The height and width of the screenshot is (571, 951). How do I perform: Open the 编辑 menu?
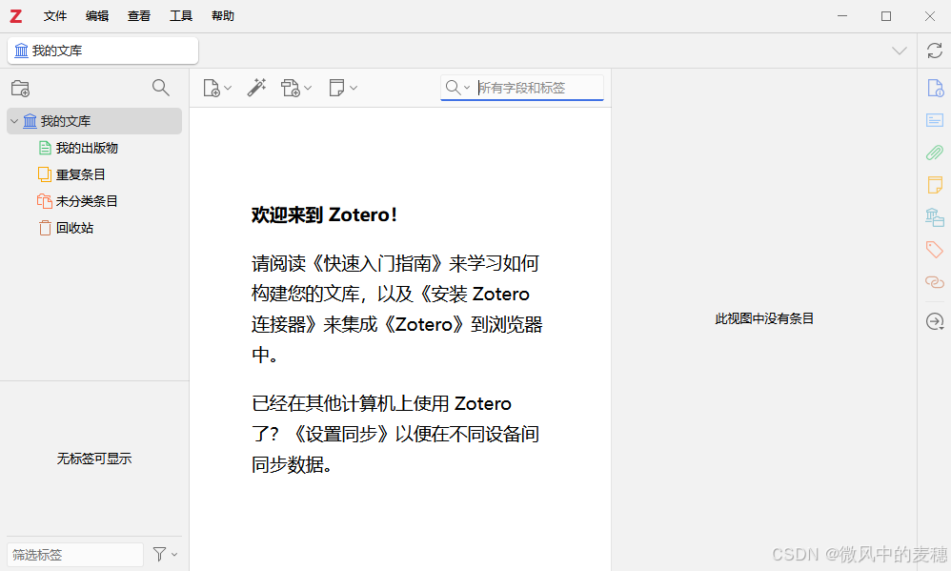(97, 16)
